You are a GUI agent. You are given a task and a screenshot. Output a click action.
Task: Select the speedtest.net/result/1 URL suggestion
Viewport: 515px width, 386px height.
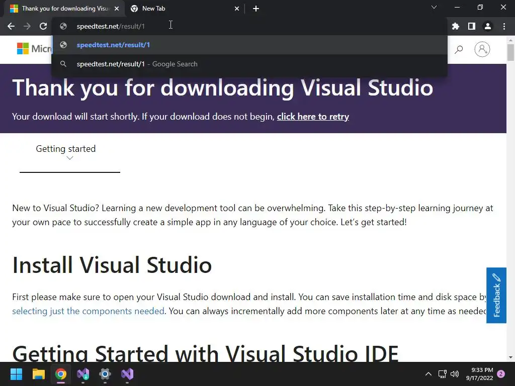[x=249, y=45]
